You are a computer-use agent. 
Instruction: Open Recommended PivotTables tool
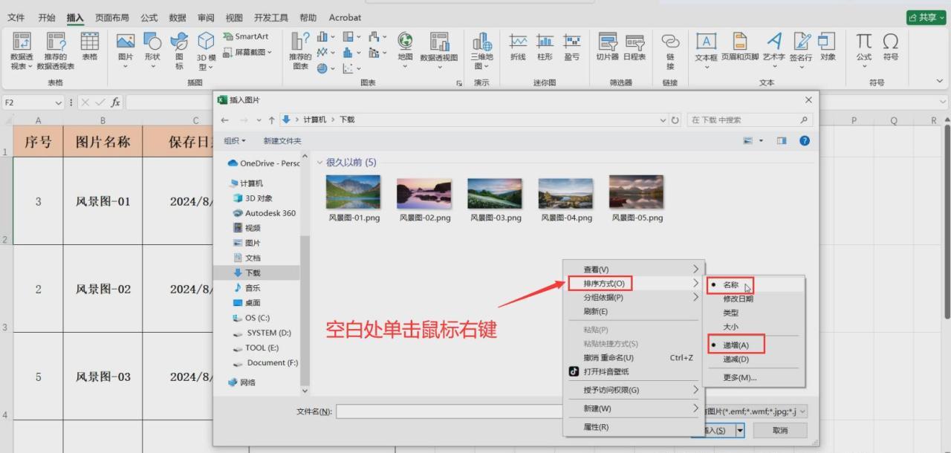[56, 51]
